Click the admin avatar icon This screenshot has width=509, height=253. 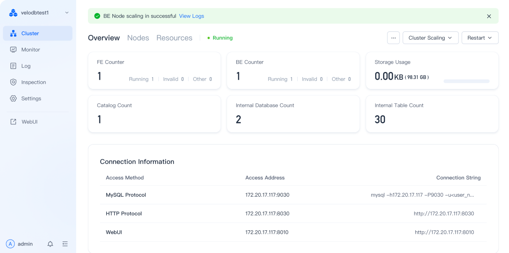[x=10, y=244]
